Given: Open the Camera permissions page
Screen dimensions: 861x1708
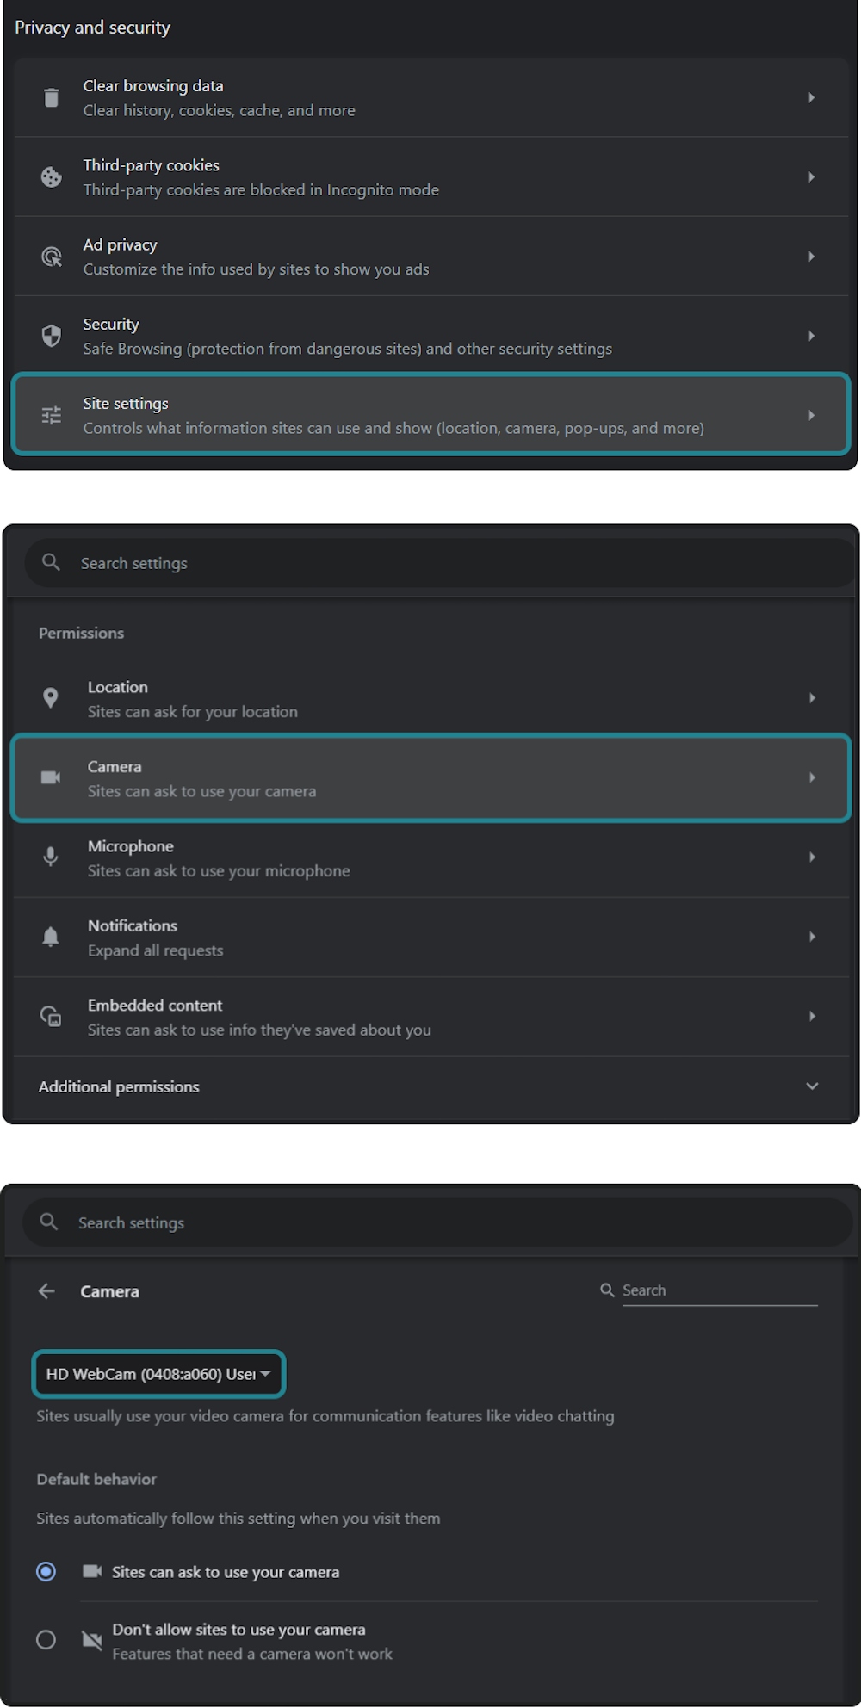Looking at the screenshot, I should [430, 777].
